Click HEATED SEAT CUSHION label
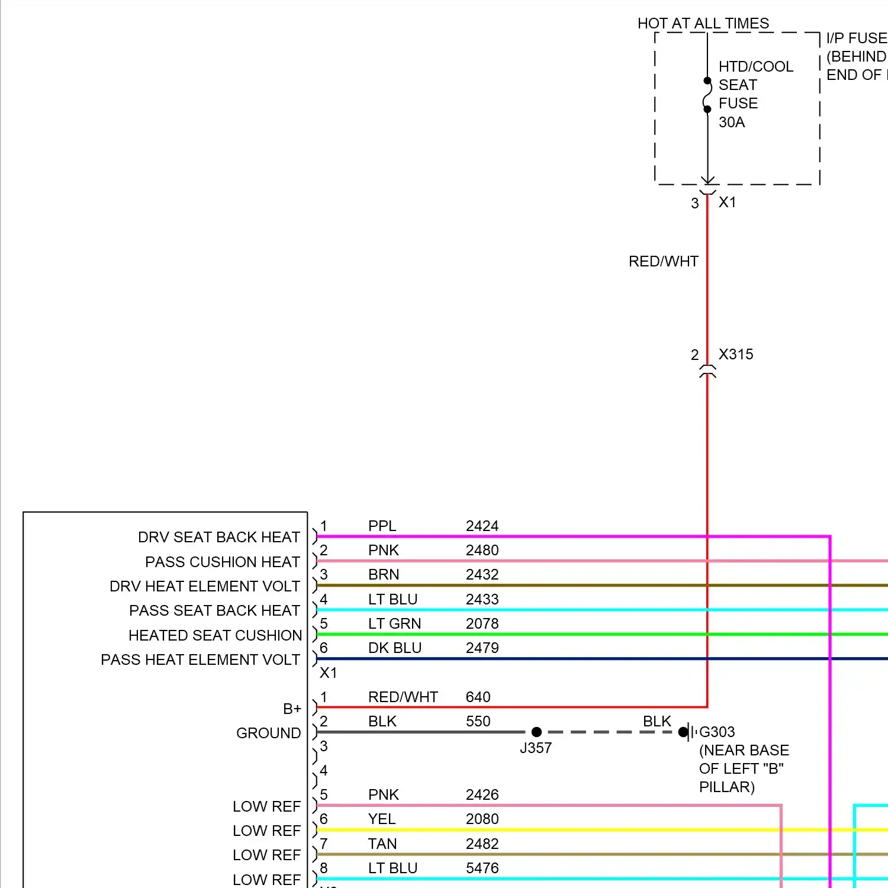The height and width of the screenshot is (888, 888). click(x=215, y=636)
